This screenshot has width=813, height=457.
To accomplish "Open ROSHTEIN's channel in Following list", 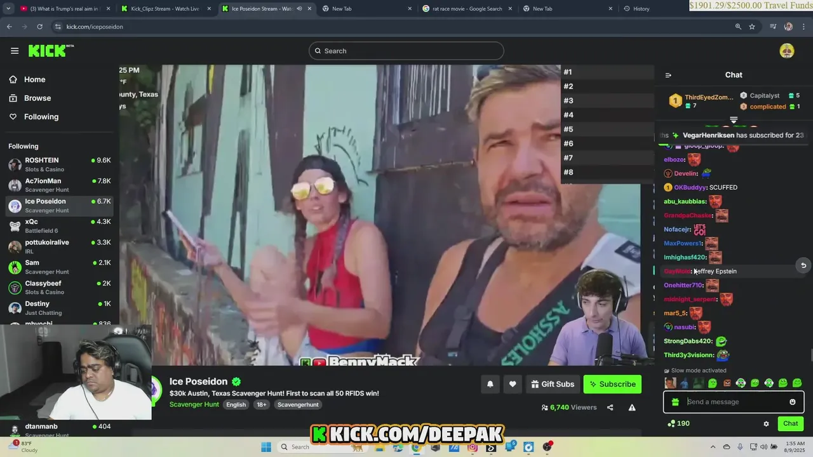I will point(60,164).
